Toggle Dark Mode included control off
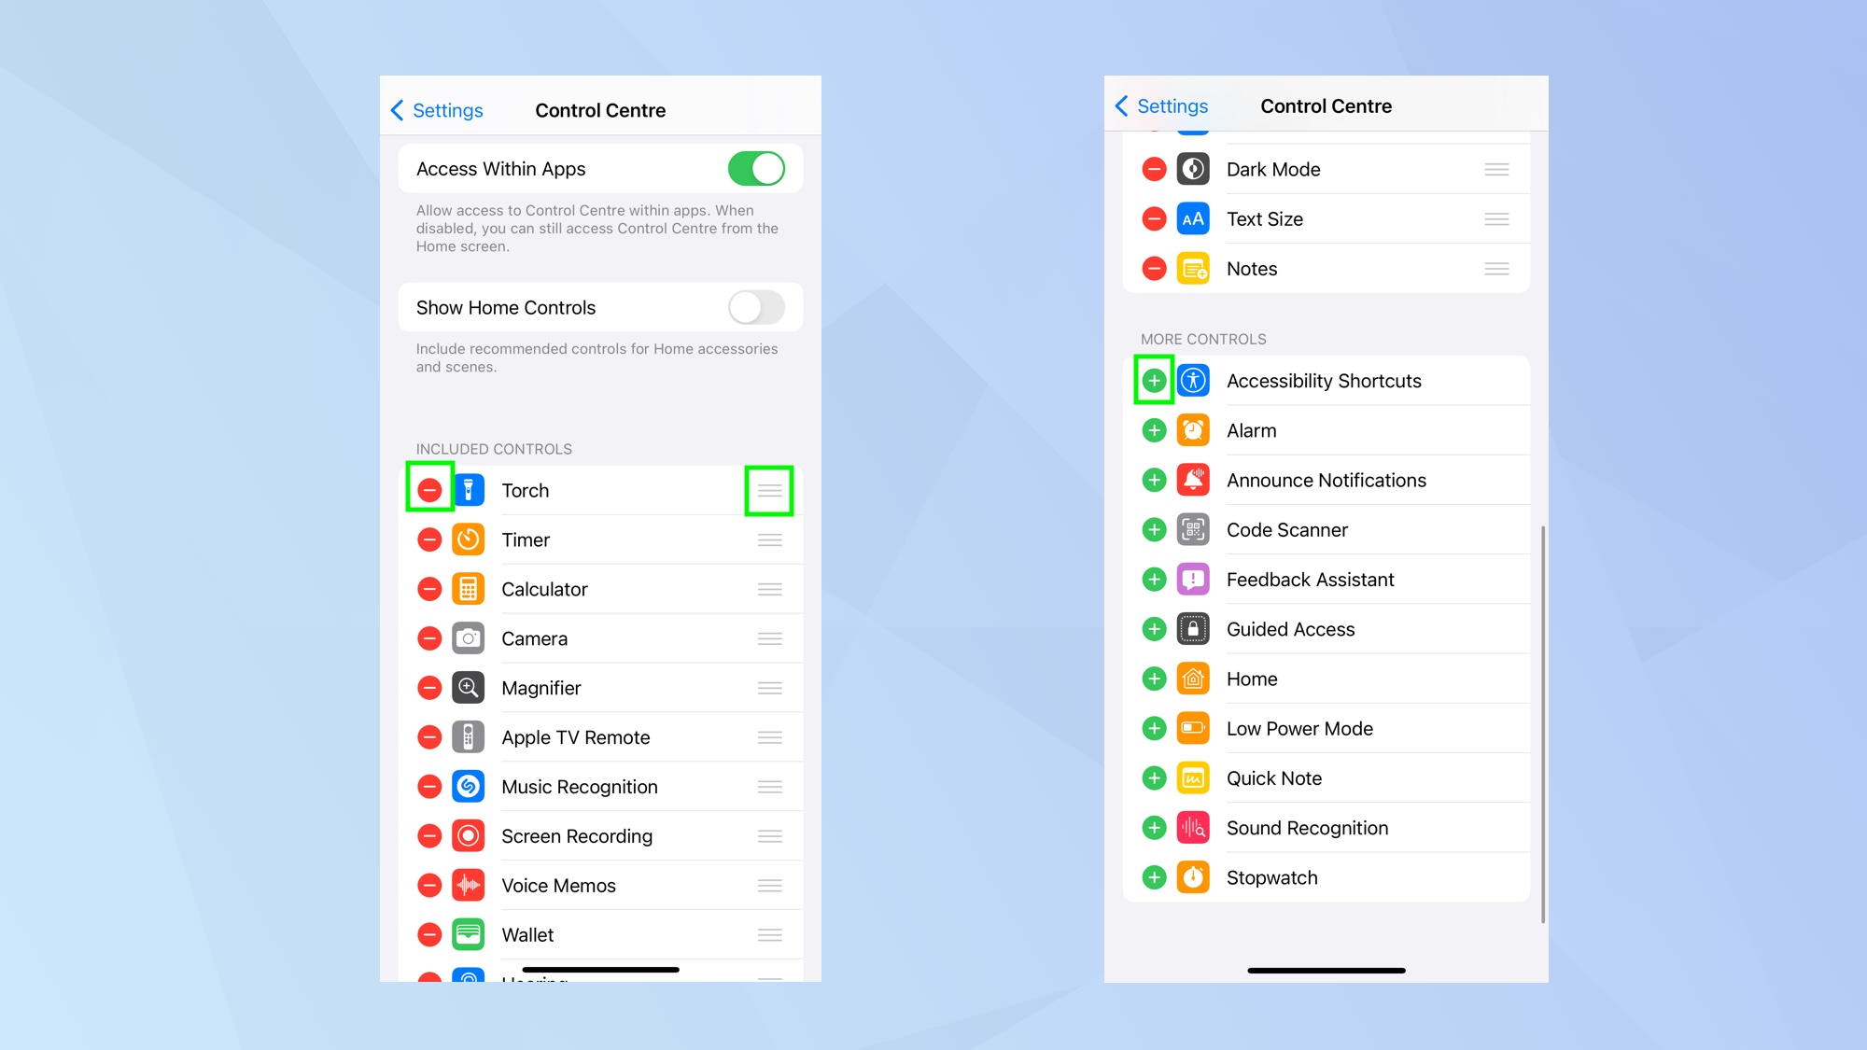The image size is (1867, 1050). coord(1153,169)
